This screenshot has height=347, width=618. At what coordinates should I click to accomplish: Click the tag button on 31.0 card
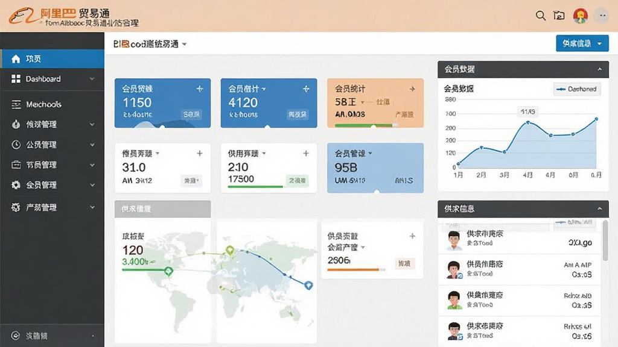(191, 181)
